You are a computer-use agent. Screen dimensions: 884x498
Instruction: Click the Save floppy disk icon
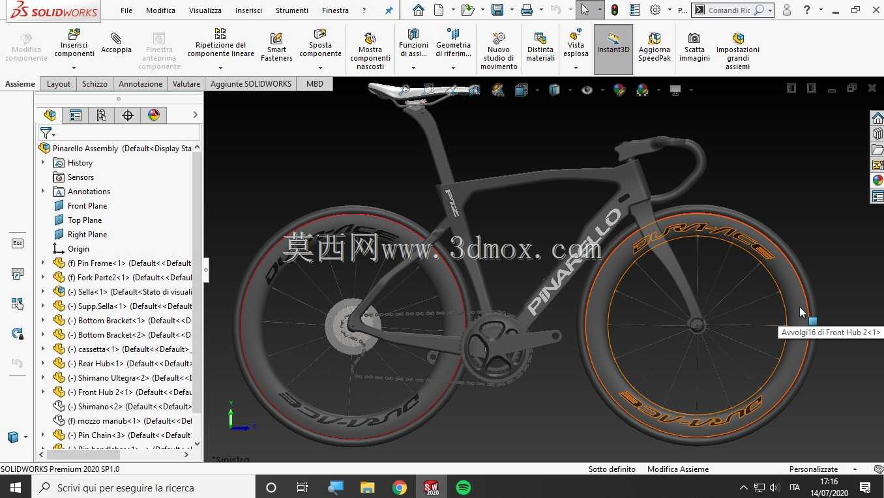pos(497,10)
